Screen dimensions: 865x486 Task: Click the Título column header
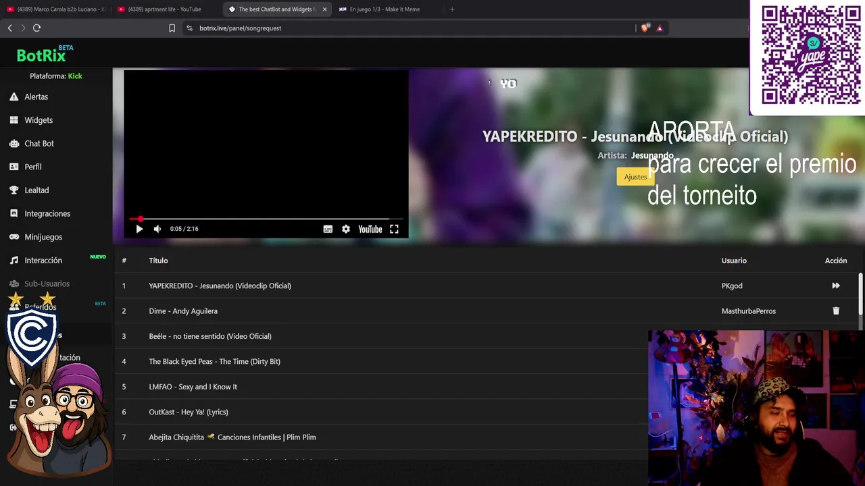point(158,261)
